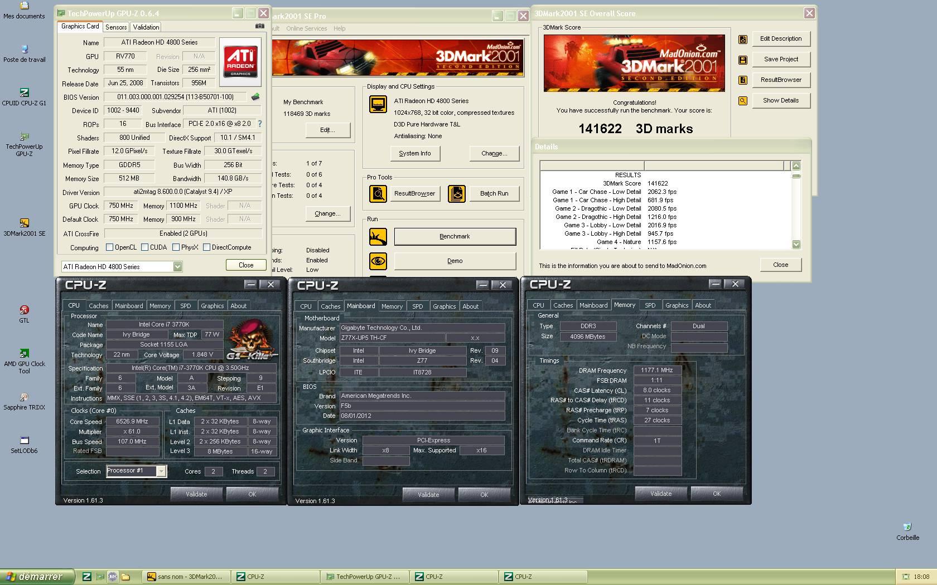Enable the CUDA checkbox
Screen dimensions: 937x585
tap(145, 247)
